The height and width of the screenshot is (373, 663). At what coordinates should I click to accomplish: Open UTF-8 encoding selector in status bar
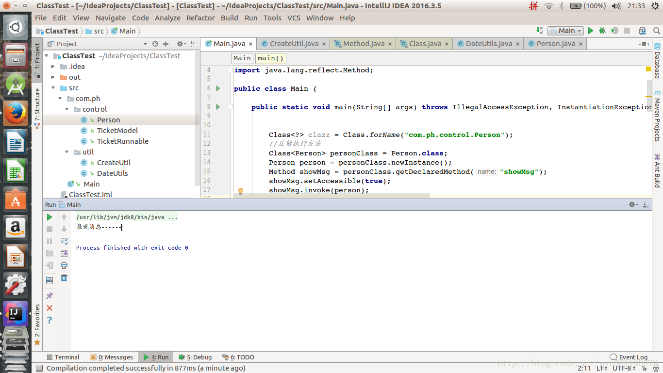pos(624,368)
